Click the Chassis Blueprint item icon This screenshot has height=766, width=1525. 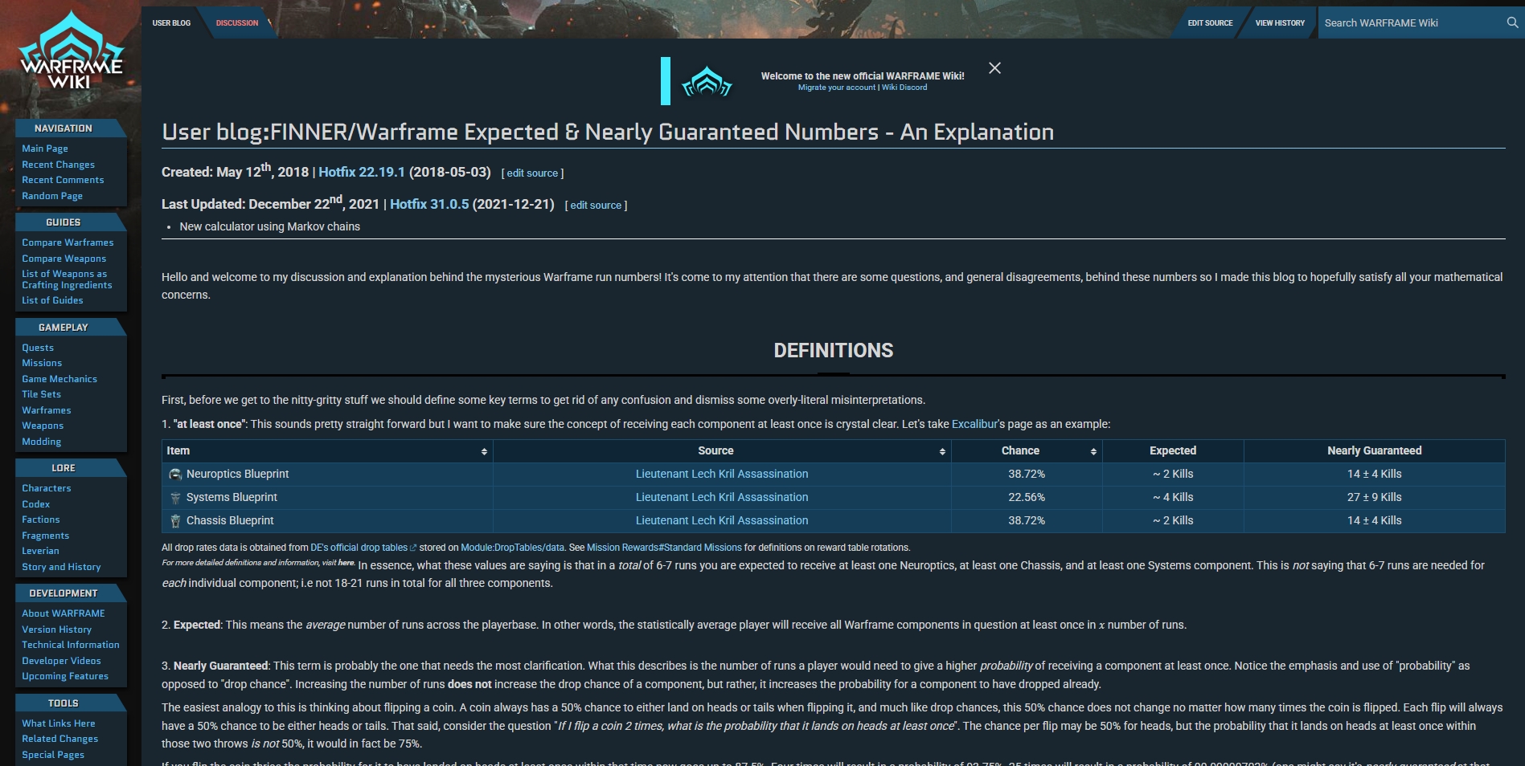tap(175, 521)
